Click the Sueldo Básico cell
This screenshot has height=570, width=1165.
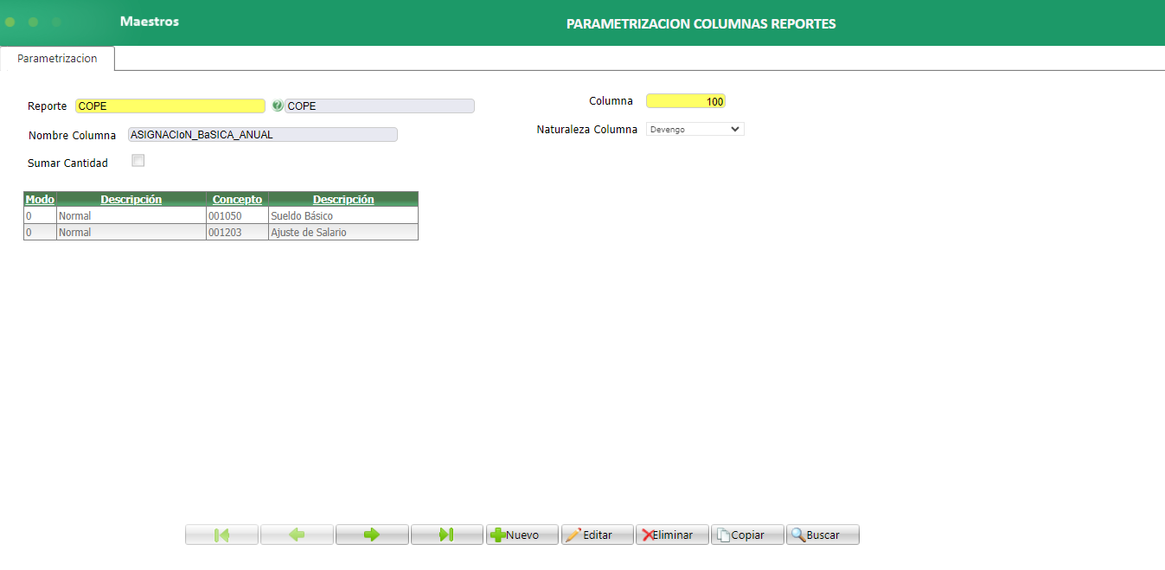[x=343, y=215]
